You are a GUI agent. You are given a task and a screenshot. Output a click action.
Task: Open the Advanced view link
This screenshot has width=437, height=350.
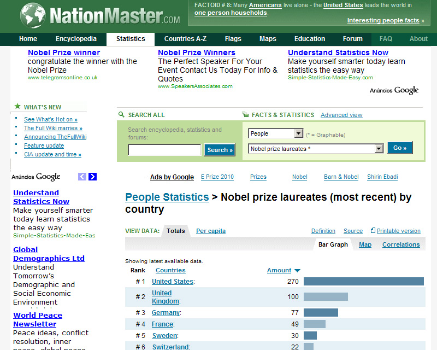[x=341, y=115]
